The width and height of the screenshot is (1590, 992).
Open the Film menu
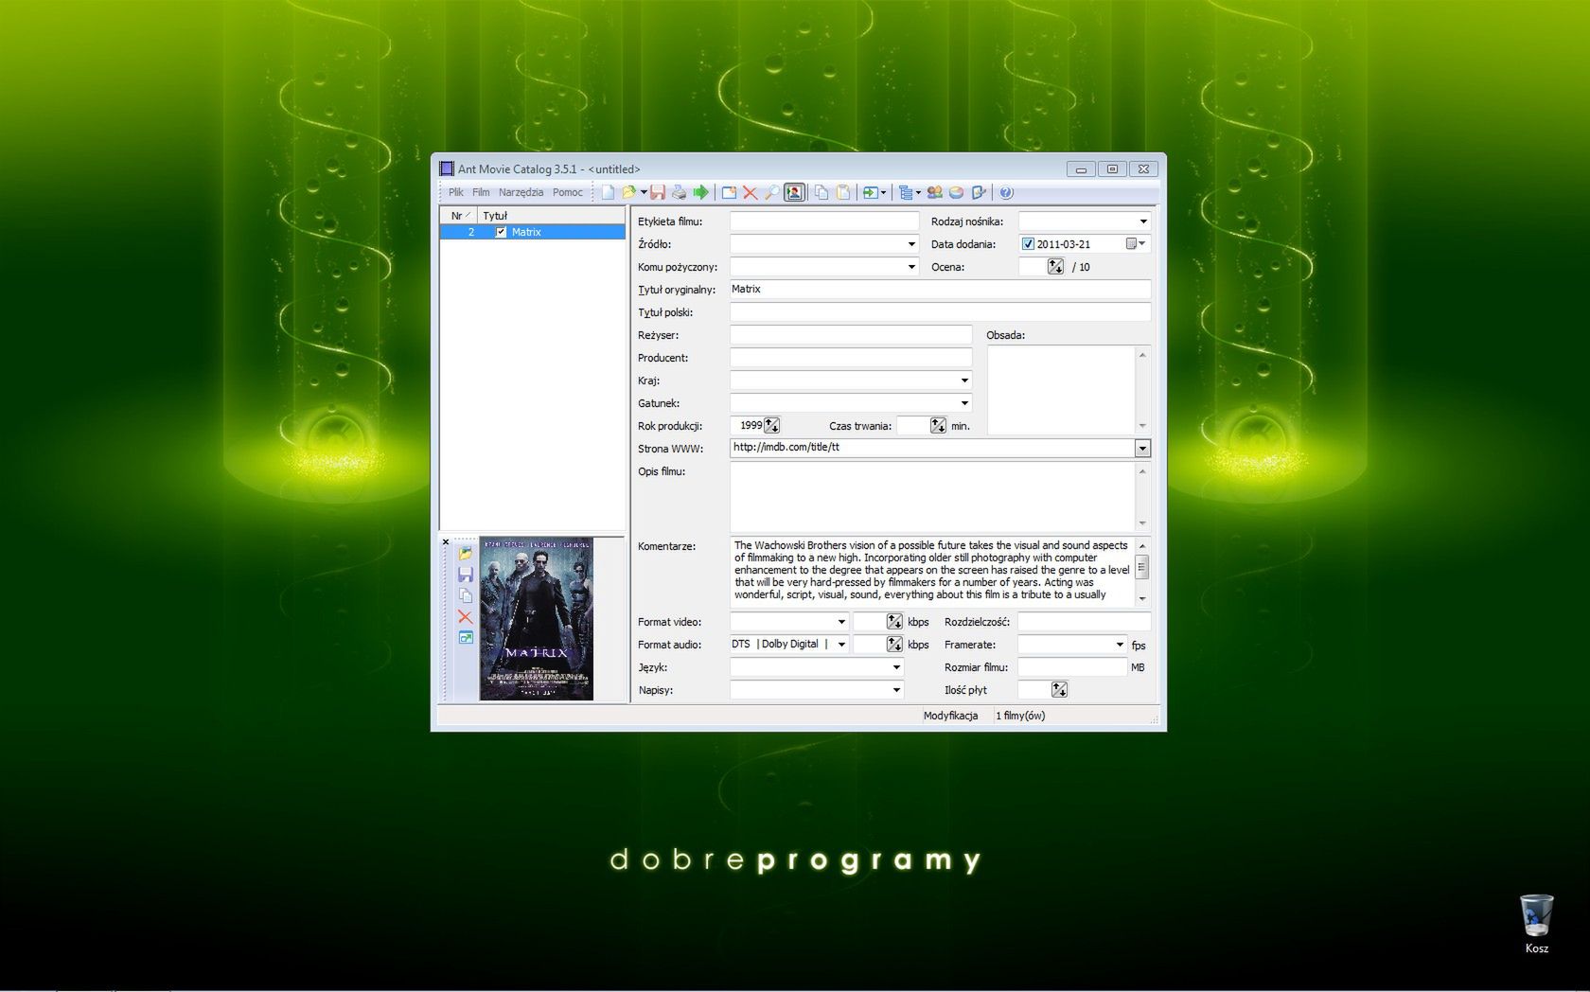pos(481,191)
